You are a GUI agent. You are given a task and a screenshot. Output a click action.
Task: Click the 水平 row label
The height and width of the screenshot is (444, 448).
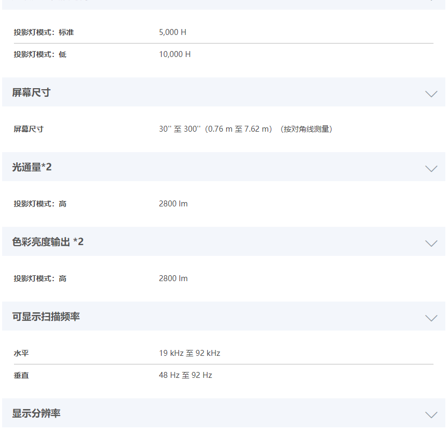click(21, 353)
